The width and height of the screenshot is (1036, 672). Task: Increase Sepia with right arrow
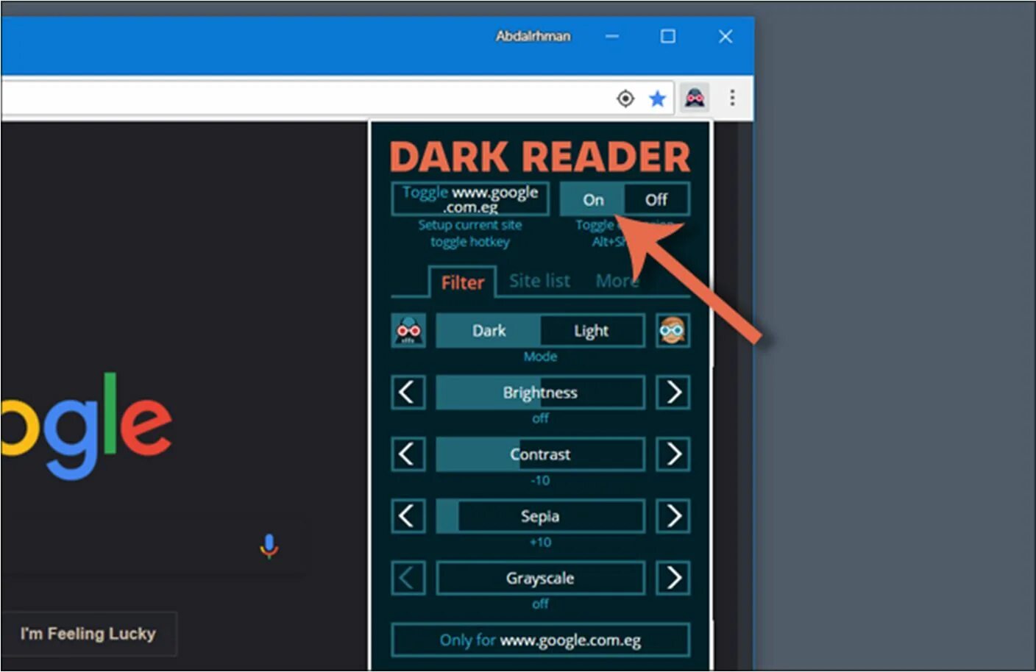673,516
